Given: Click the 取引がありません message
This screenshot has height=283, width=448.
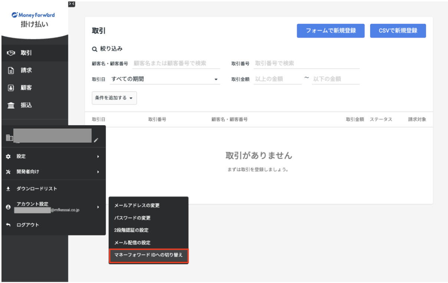Looking at the screenshot, I should pyautogui.click(x=259, y=156).
